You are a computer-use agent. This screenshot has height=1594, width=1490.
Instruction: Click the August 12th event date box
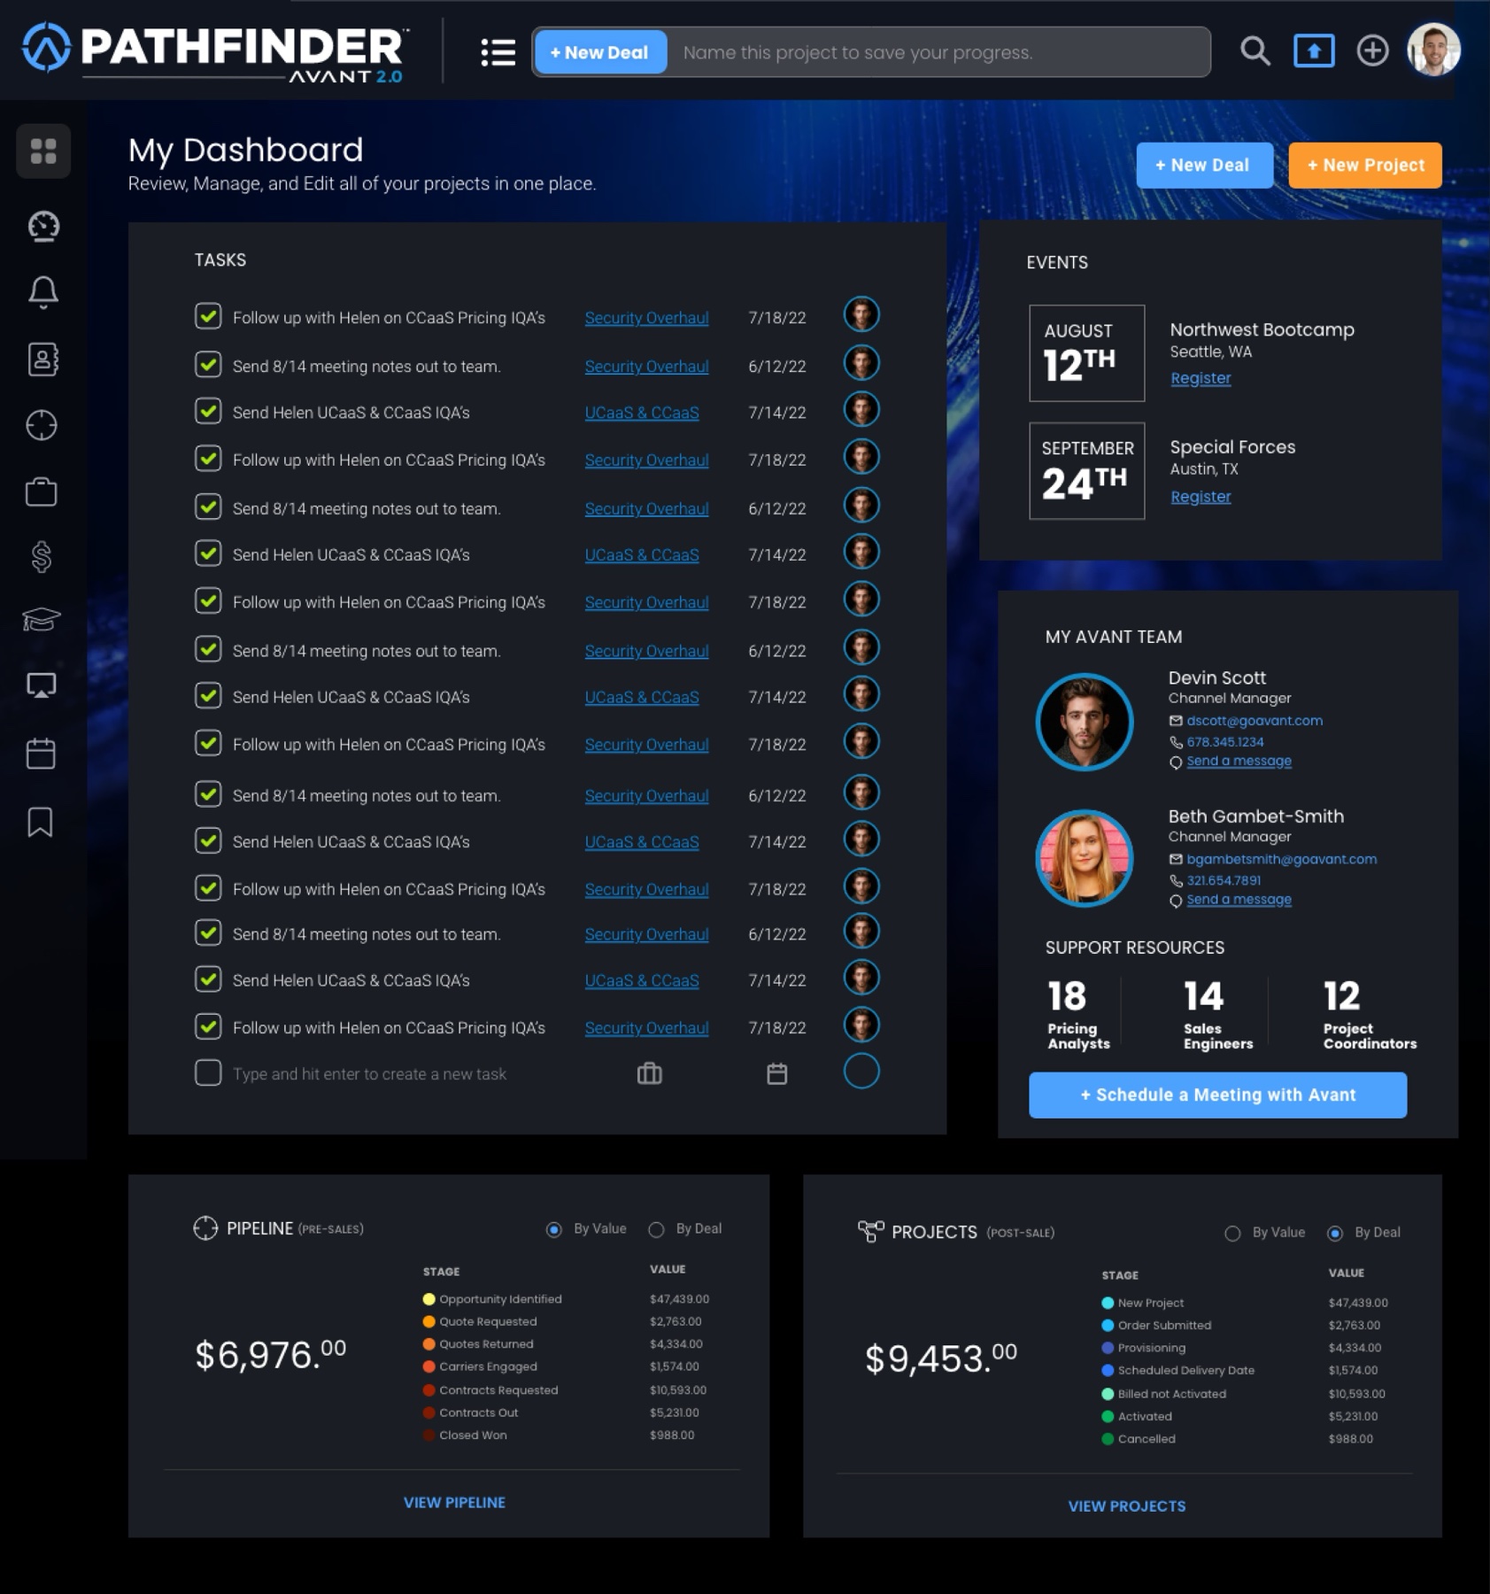pyautogui.click(x=1086, y=352)
